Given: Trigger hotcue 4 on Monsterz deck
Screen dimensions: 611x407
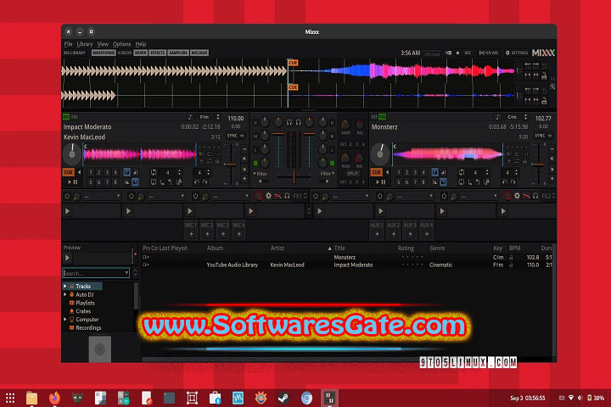Looking at the screenshot, I should coord(423,172).
